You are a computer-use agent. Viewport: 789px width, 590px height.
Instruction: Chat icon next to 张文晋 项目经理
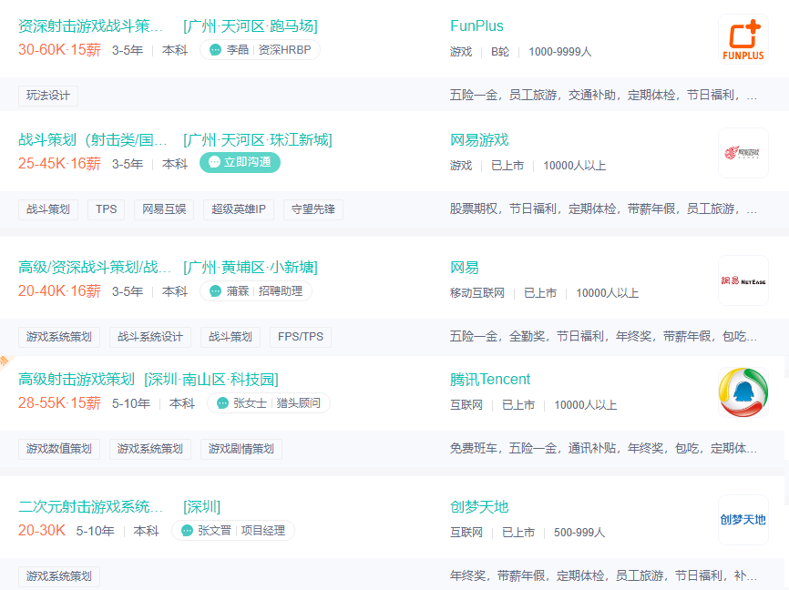187,531
